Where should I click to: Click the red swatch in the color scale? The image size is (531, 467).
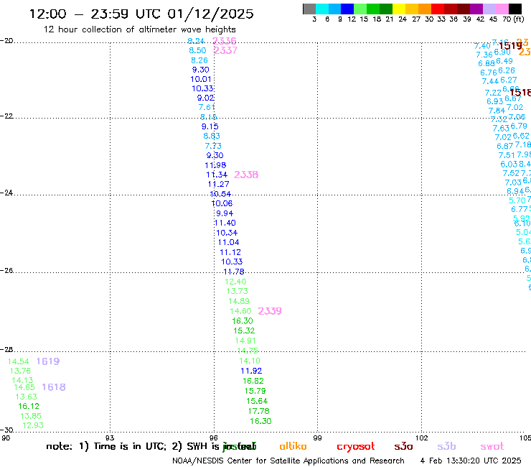[438, 9]
